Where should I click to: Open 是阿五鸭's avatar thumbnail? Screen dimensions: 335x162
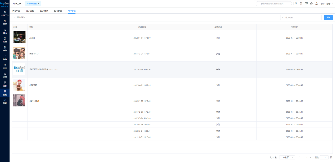tap(20, 101)
